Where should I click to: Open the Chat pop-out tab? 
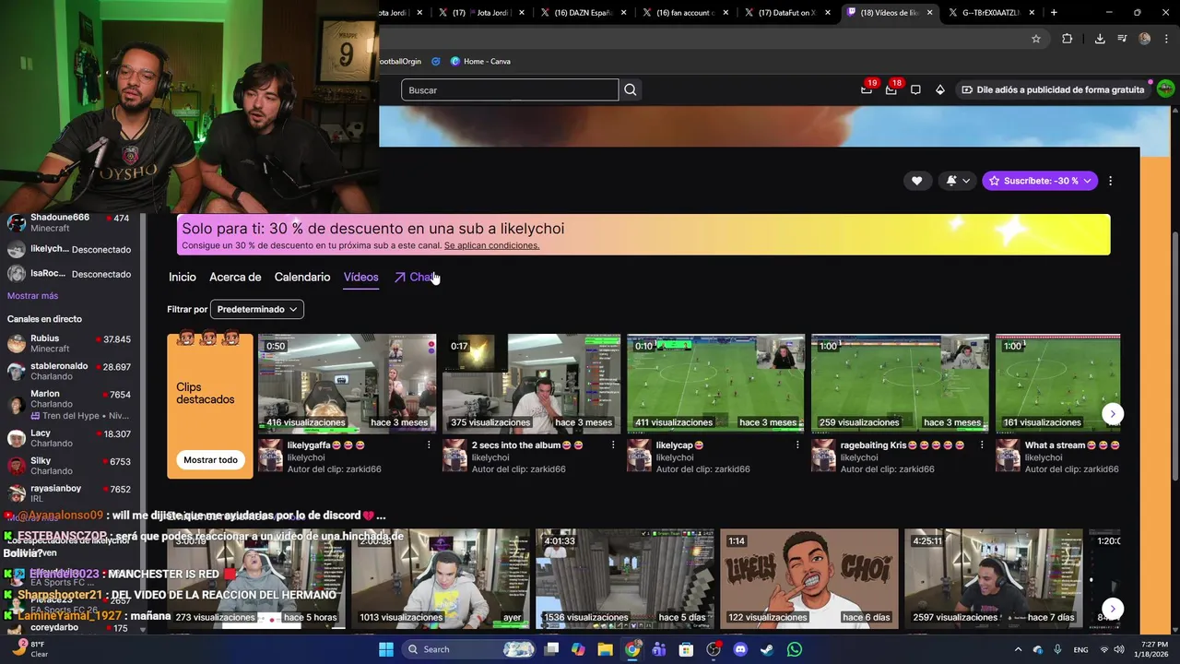(x=415, y=277)
